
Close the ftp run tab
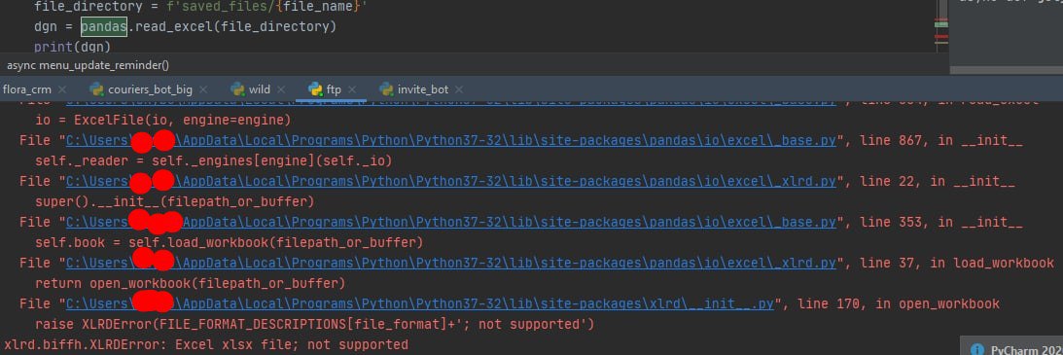(x=352, y=89)
